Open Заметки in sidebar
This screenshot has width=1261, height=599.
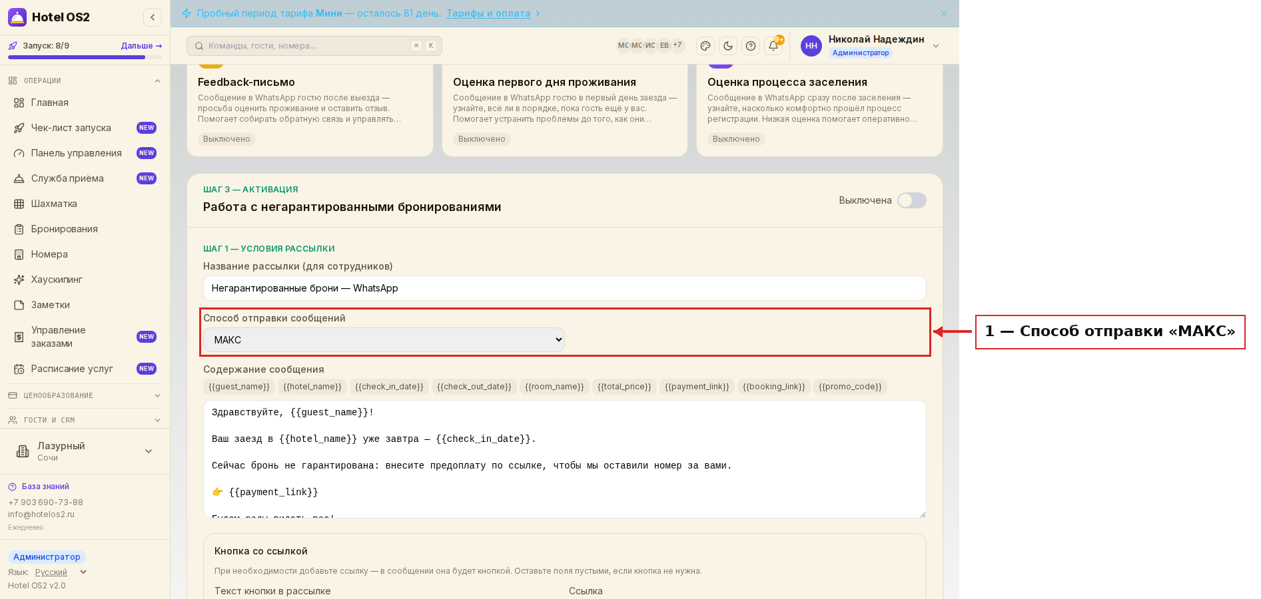pos(85,305)
